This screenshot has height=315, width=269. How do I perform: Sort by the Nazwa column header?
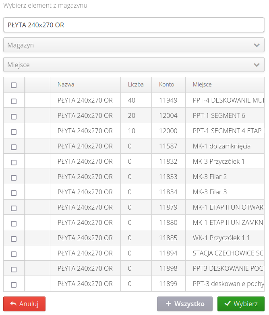[x=66, y=84]
